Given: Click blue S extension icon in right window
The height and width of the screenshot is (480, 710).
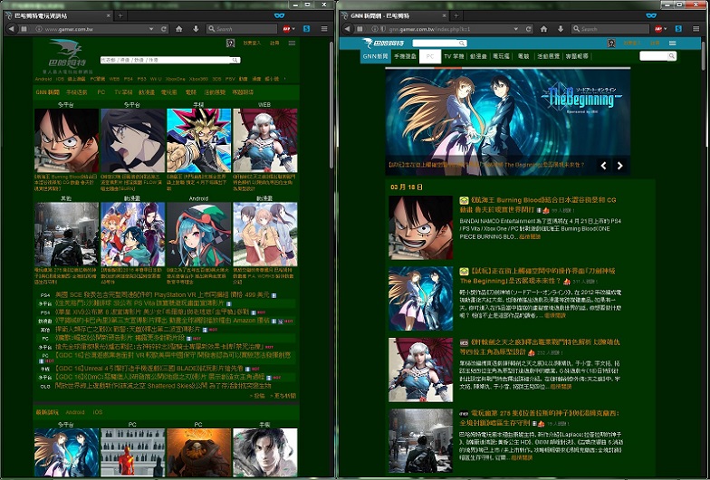Looking at the screenshot, I should click(678, 29).
